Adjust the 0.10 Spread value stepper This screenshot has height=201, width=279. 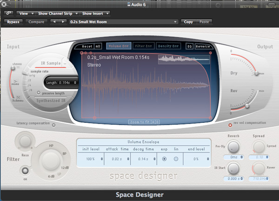tap(267, 157)
